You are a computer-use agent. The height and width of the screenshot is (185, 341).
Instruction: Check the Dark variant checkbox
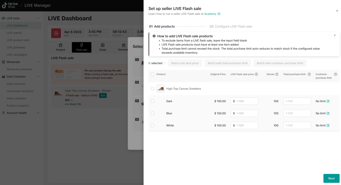(x=152, y=101)
